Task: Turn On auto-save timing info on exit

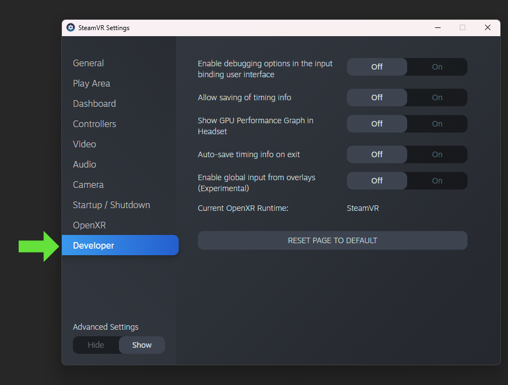Action: (x=437, y=154)
